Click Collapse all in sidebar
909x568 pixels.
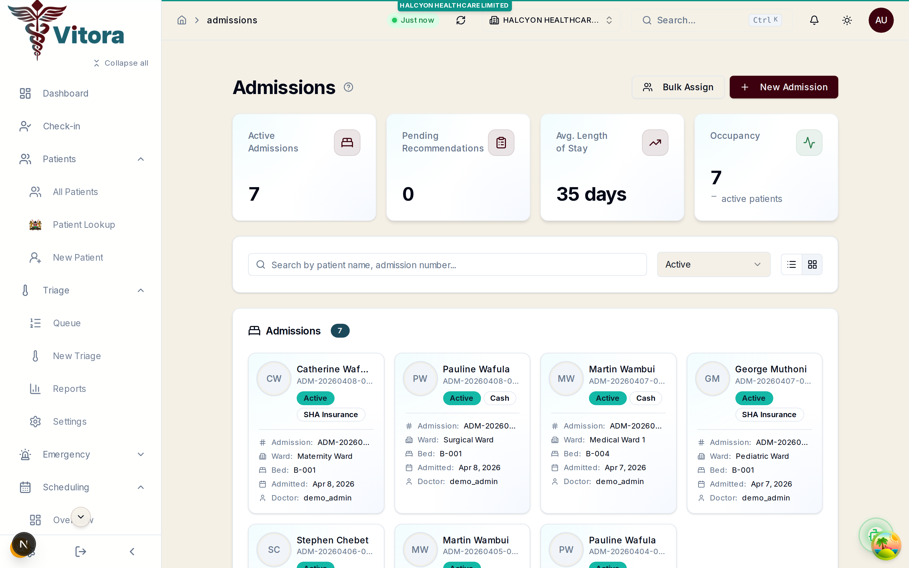click(x=121, y=63)
